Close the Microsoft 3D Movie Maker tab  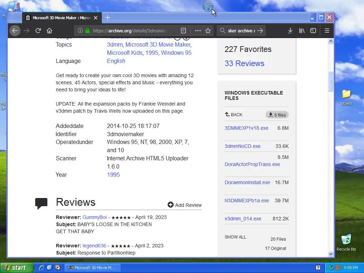pyautogui.click(x=96, y=18)
